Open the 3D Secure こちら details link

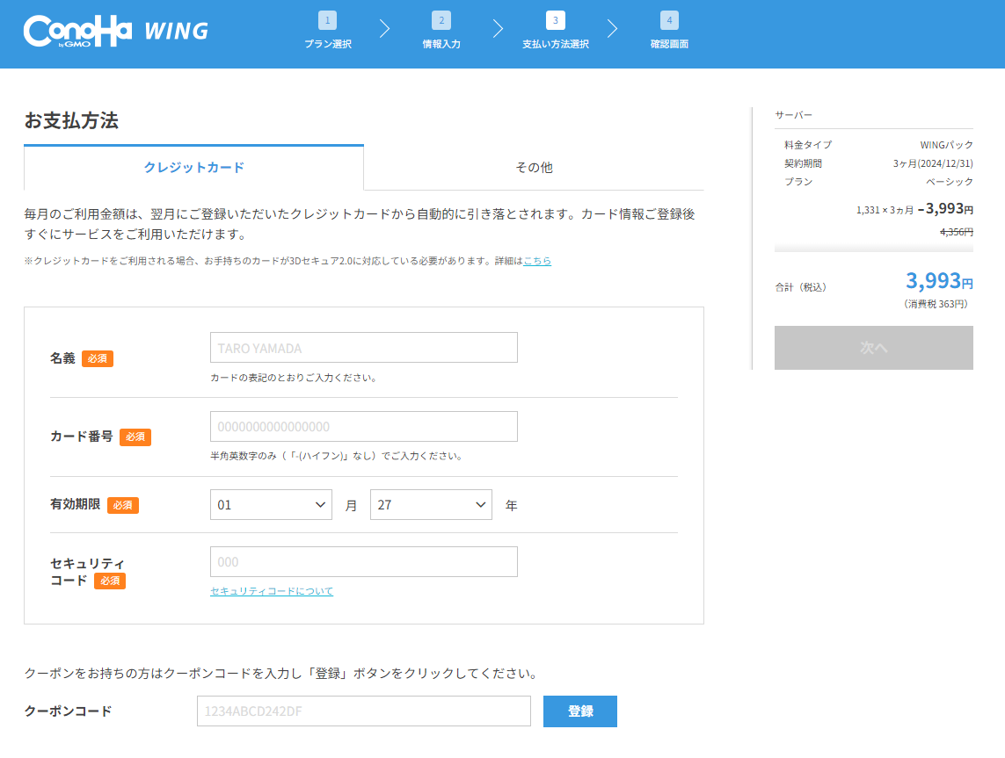[x=537, y=261]
